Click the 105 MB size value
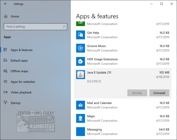This screenshot has height=140, width=177. click(164, 72)
